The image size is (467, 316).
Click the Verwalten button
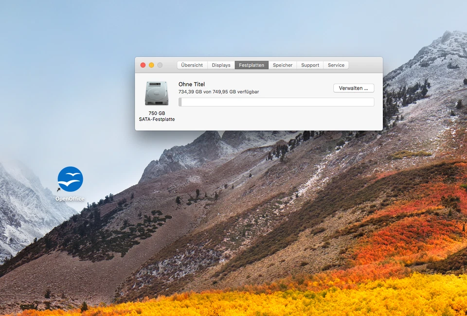pos(353,88)
